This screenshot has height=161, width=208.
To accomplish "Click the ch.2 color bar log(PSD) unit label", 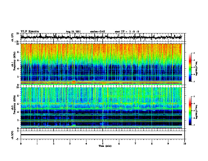I will (x=196, y=112).
